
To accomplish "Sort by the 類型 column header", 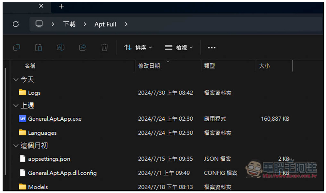I will pos(209,66).
